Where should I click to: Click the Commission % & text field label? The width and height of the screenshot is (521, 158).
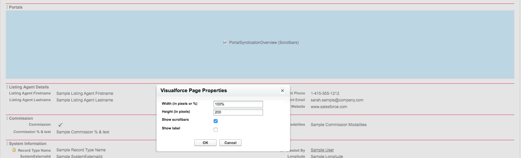coord(32,132)
